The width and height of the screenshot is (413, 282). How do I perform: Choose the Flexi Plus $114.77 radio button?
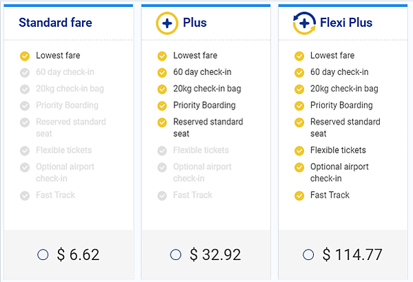click(x=308, y=254)
